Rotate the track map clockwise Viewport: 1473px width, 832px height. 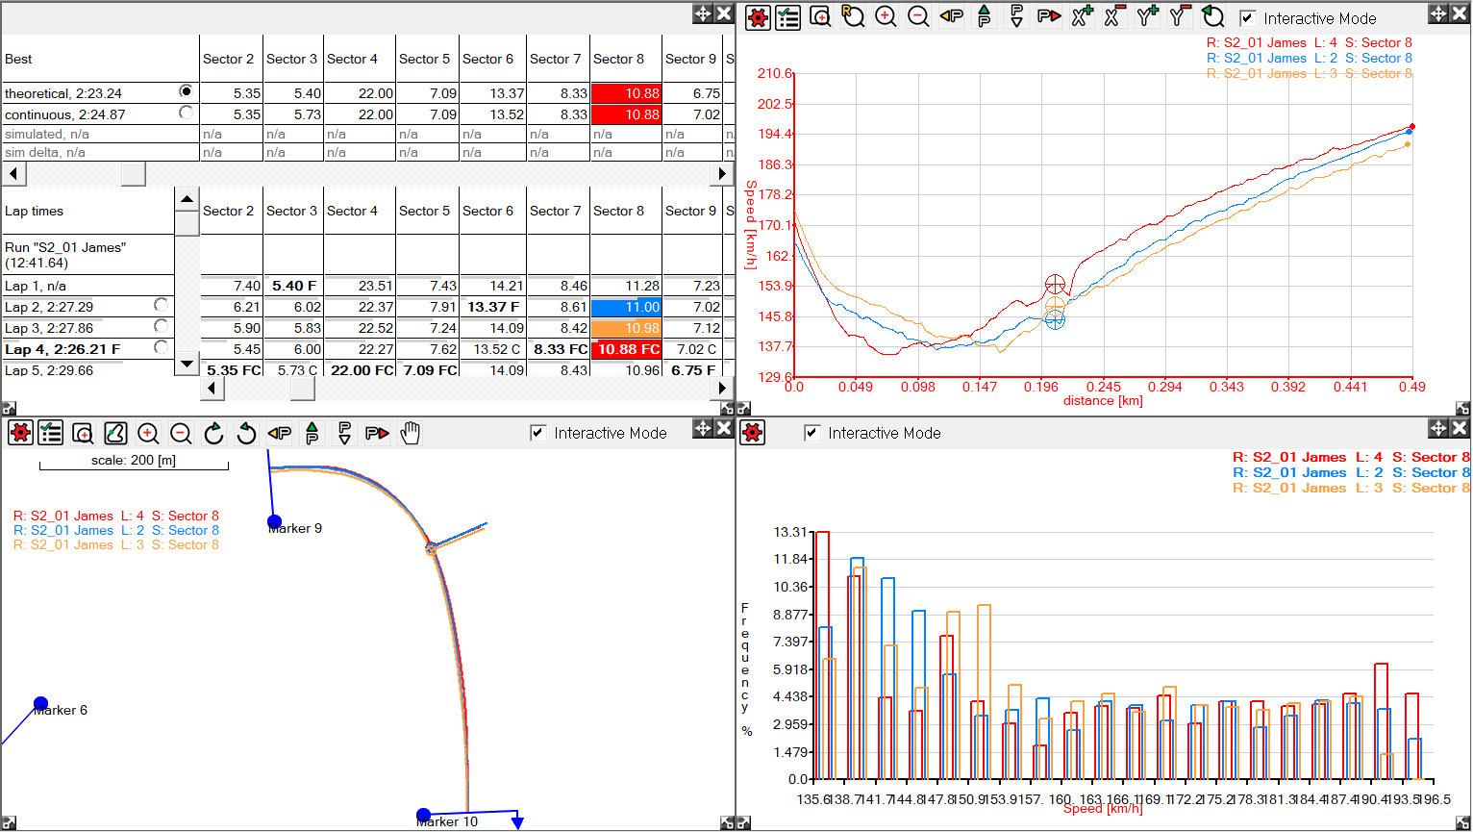213,434
